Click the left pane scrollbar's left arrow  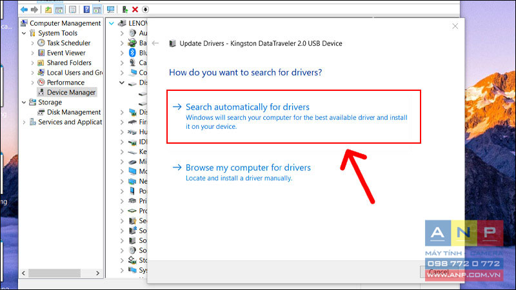point(23,273)
